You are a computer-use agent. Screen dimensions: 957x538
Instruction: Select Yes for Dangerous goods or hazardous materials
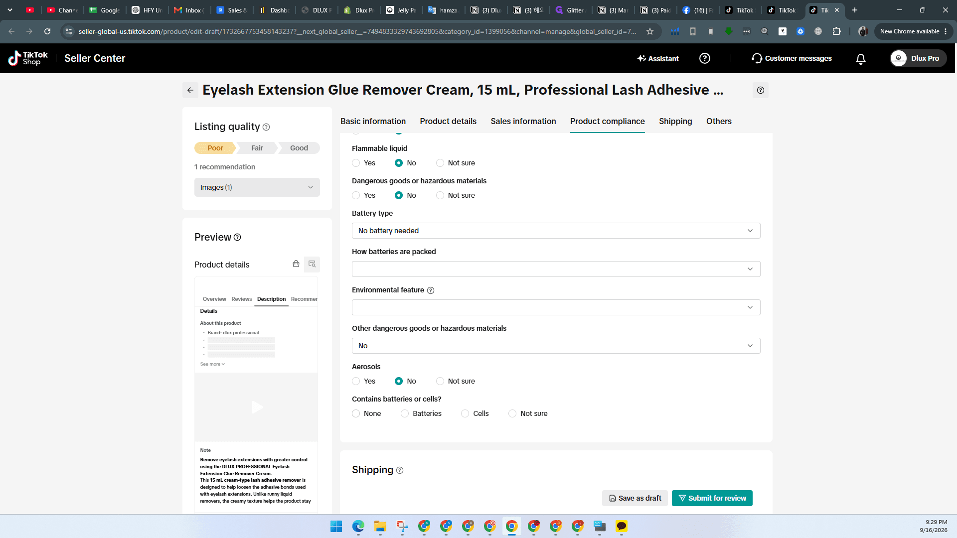click(356, 195)
